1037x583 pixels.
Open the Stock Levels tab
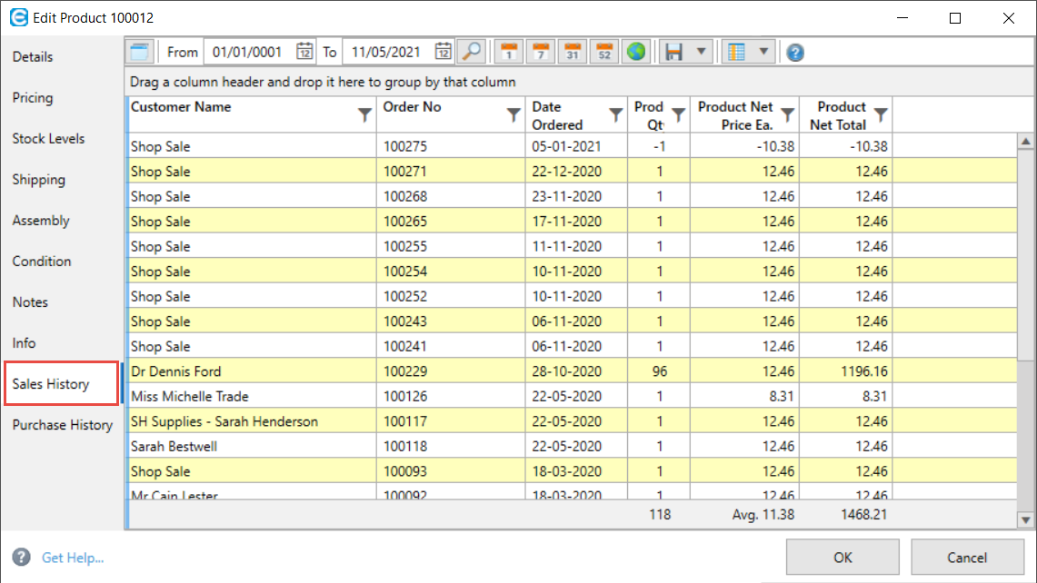click(49, 139)
